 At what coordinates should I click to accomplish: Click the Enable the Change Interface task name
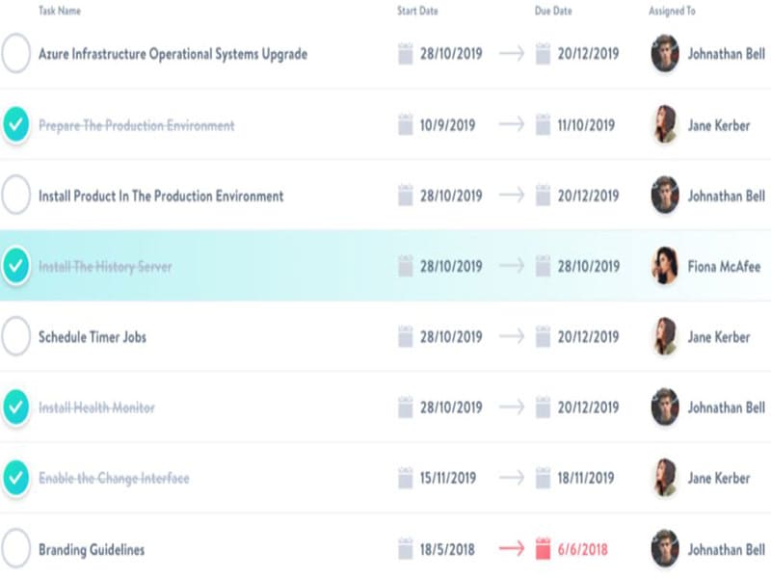tap(114, 478)
